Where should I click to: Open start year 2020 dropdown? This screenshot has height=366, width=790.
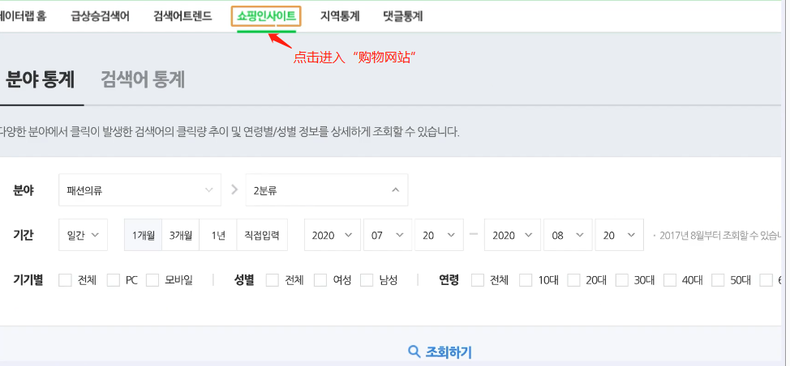coord(333,235)
